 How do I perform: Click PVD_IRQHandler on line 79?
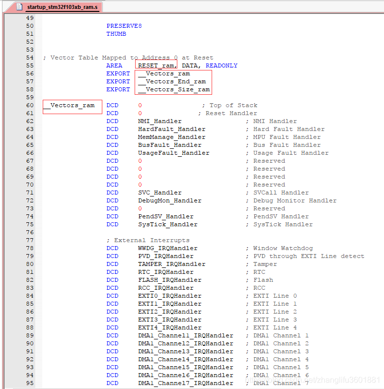166,256
